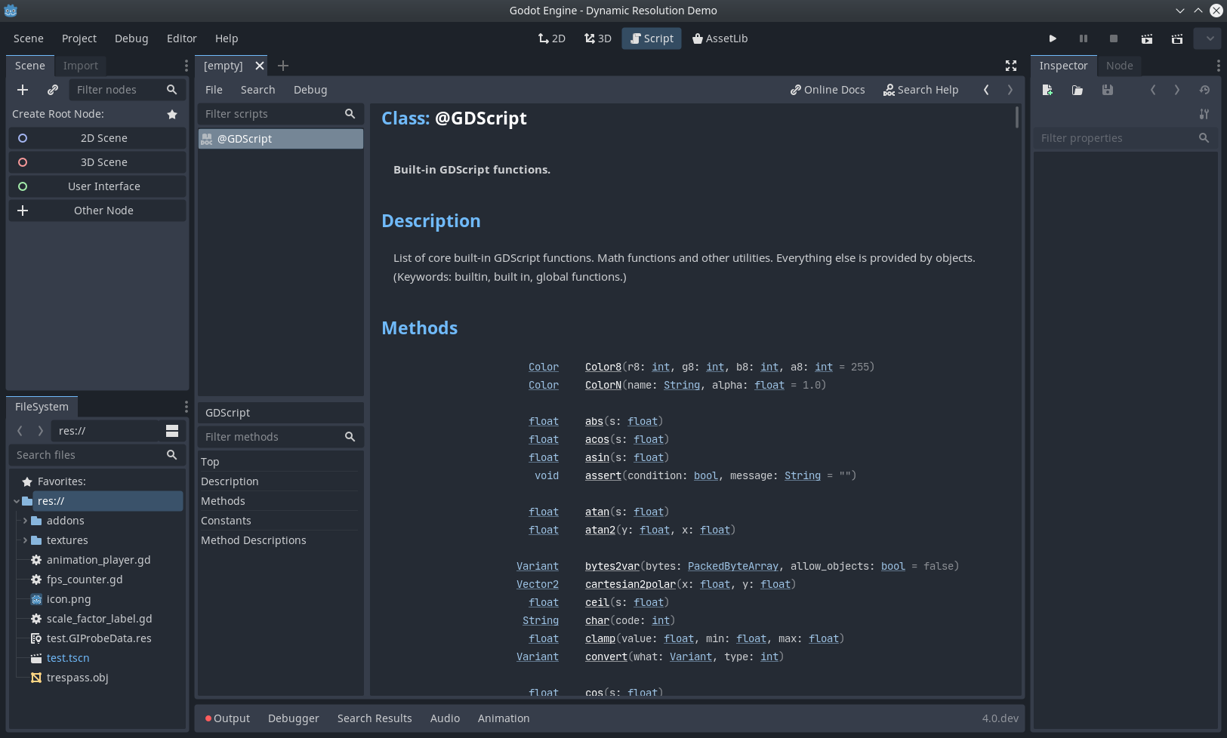Add a new node plus icon
The height and width of the screenshot is (738, 1227).
pos(23,90)
